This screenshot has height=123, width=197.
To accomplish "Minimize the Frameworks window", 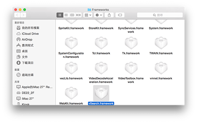I will coord(20,10).
